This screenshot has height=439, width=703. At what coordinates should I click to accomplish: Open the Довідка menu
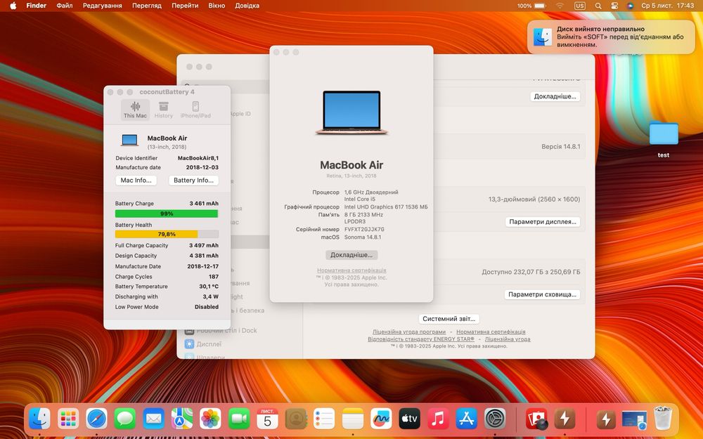pos(247,6)
